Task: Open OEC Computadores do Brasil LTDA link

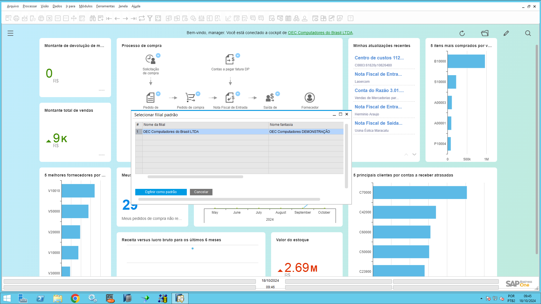Action: 320,33
